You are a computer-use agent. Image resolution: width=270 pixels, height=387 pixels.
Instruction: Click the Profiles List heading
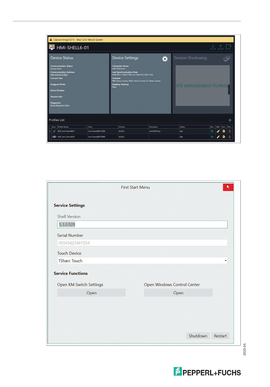pos(57,120)
